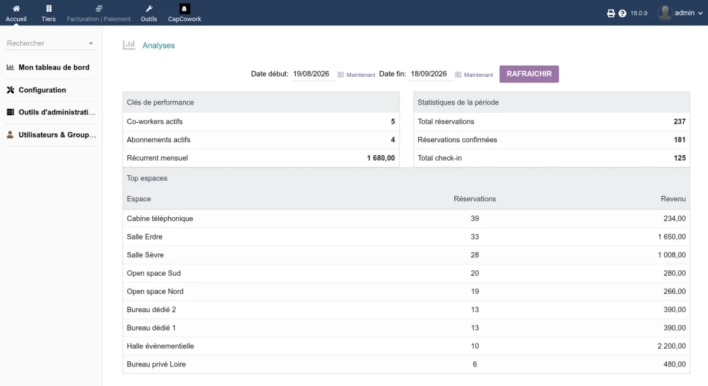Viewport: 708px width, 386px height.
Task: Click the Total réservations value 237
Action: 680,122
